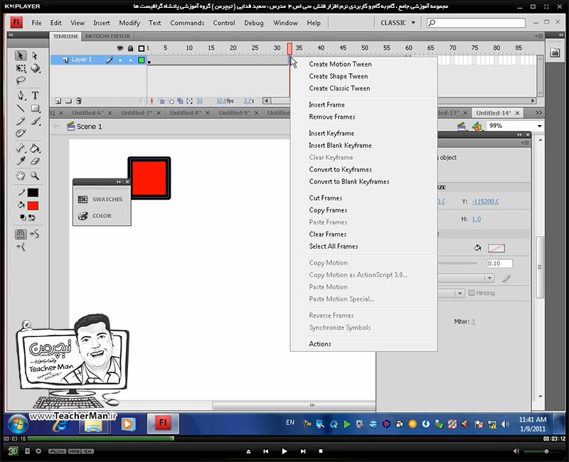
Task: Toggle Modify Onion Markers button
Action: (x=189, y=101)
